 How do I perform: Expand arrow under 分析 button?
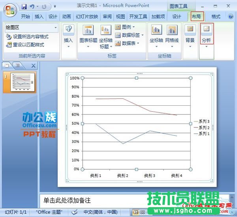207,46
